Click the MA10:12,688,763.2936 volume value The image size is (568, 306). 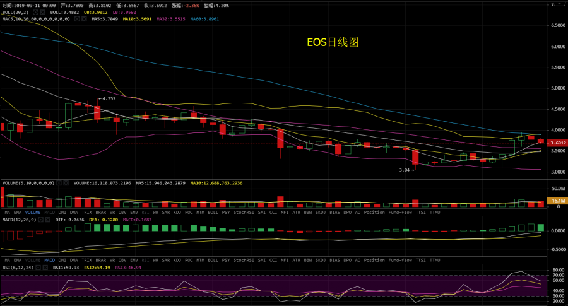pyautogui.click(x=216, y=183)
